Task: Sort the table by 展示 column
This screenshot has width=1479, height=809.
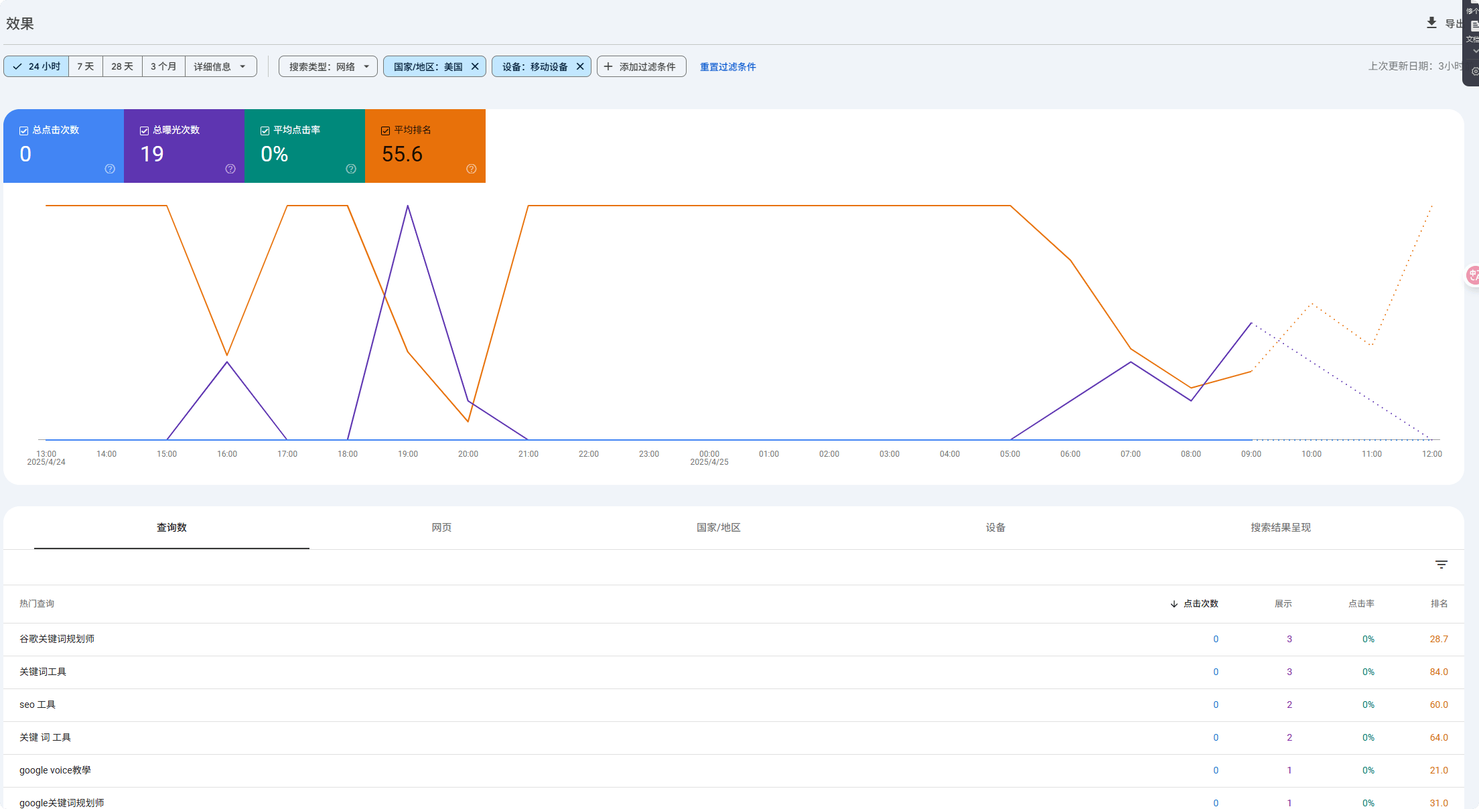Action: coord(1283,604)
